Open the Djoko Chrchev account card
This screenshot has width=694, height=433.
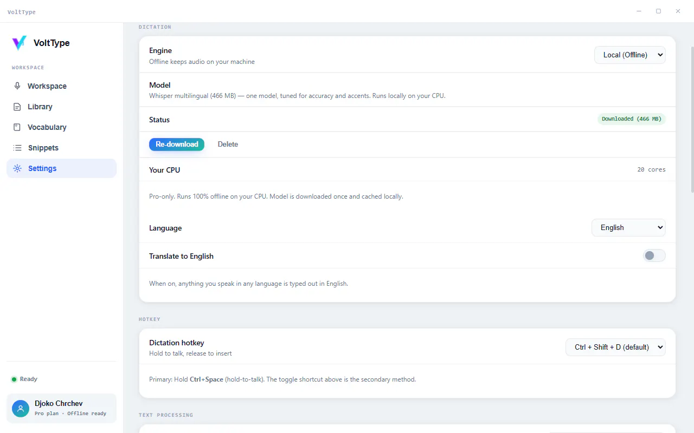pos(61,408)
